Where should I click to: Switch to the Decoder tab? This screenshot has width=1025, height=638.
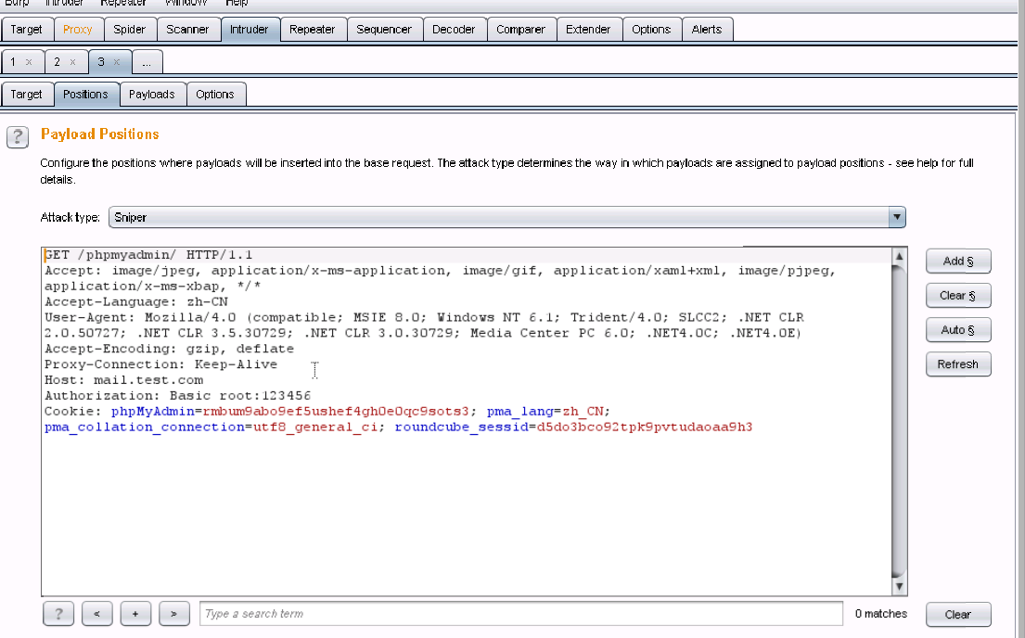click(454, 30)
